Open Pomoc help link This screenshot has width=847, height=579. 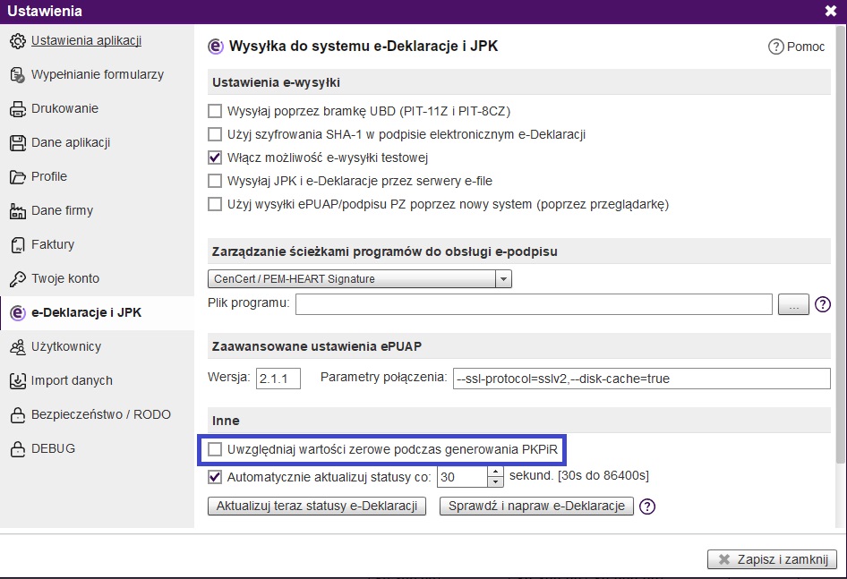(797, 47)
